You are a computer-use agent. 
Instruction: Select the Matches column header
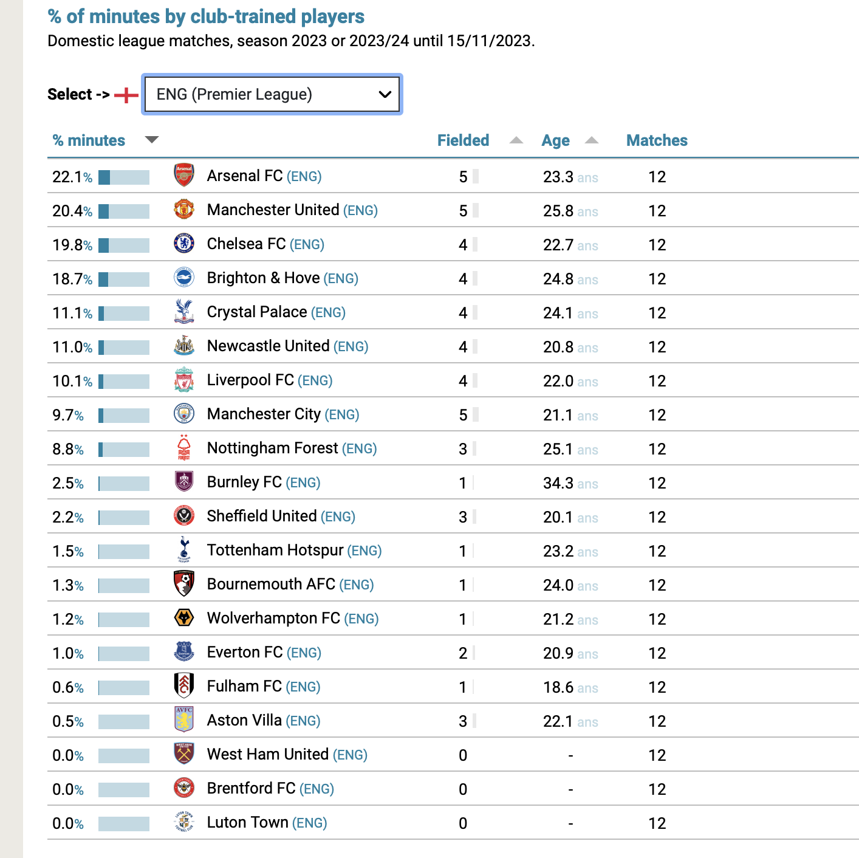point(657,140)
